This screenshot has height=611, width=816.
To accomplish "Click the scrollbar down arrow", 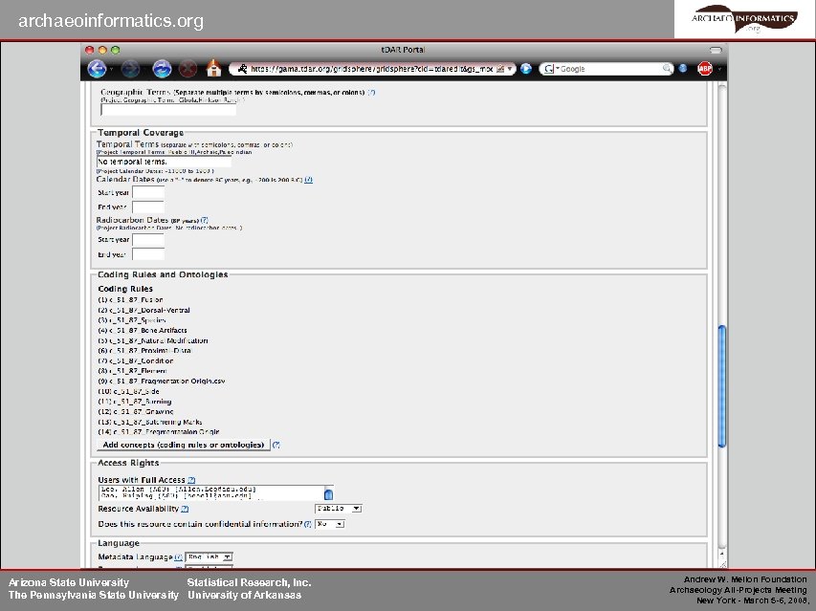I will click(x=722, y=555).
